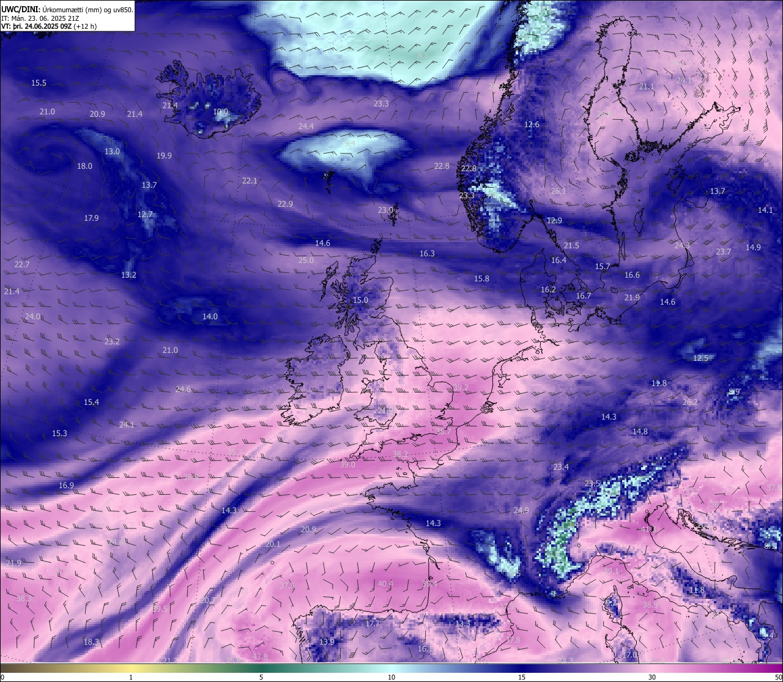Click the "13.2" value label

(x=128, y=275)
